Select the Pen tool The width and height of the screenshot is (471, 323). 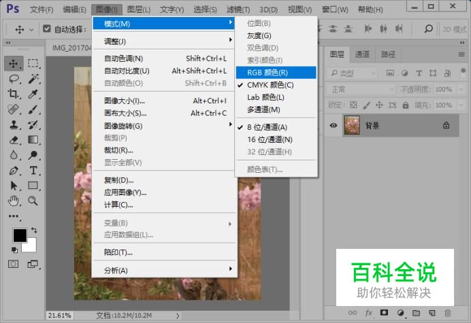coord(14,171)
